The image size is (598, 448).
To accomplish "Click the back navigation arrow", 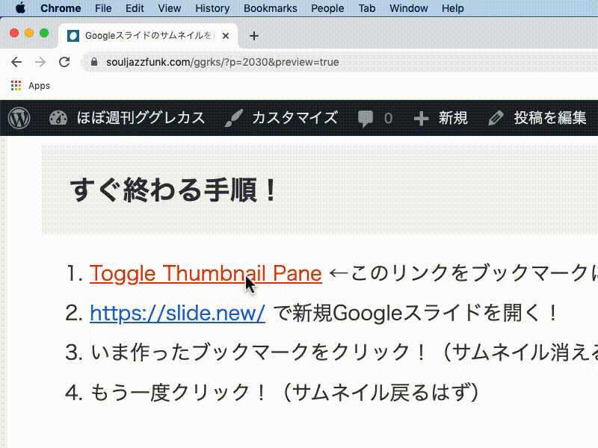I will coord(16,62).
